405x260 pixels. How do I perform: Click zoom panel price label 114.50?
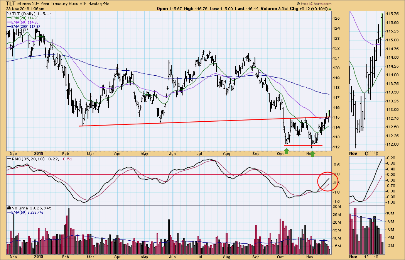392,58
